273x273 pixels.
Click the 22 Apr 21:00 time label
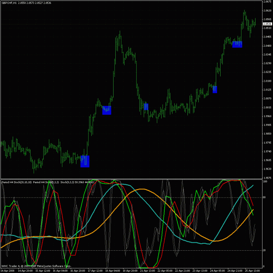[x=182, y=271]
